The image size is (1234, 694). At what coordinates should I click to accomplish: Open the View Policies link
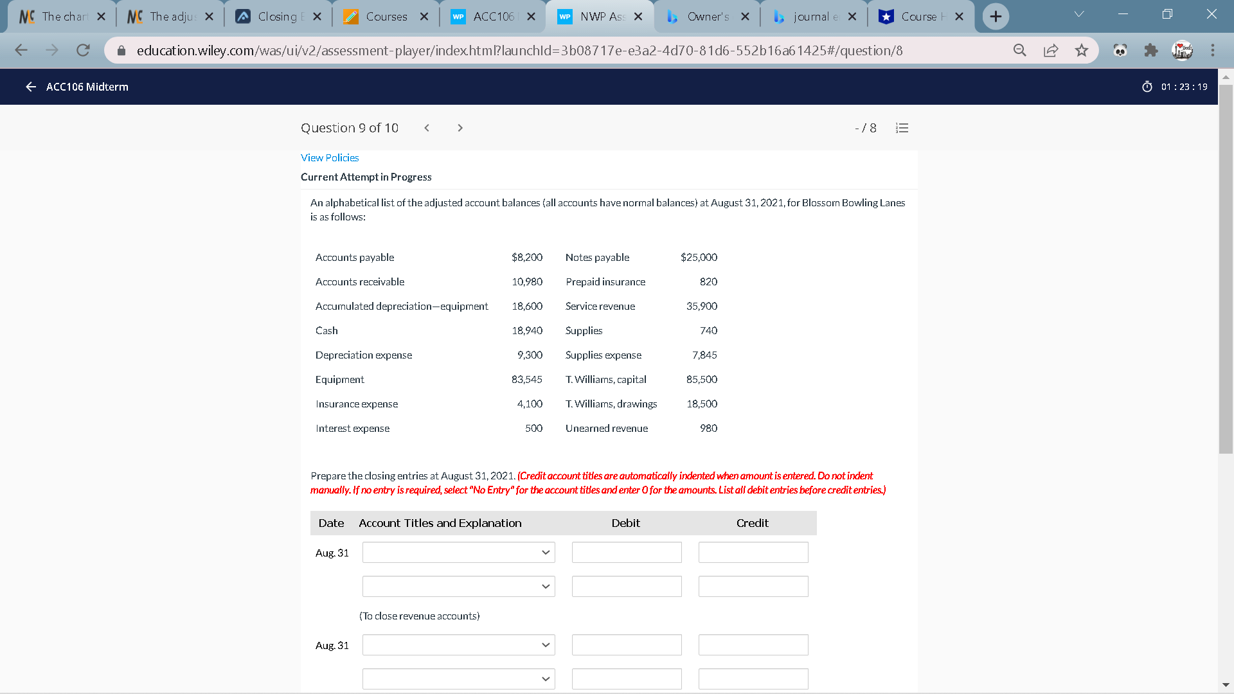tap(330, 157)
